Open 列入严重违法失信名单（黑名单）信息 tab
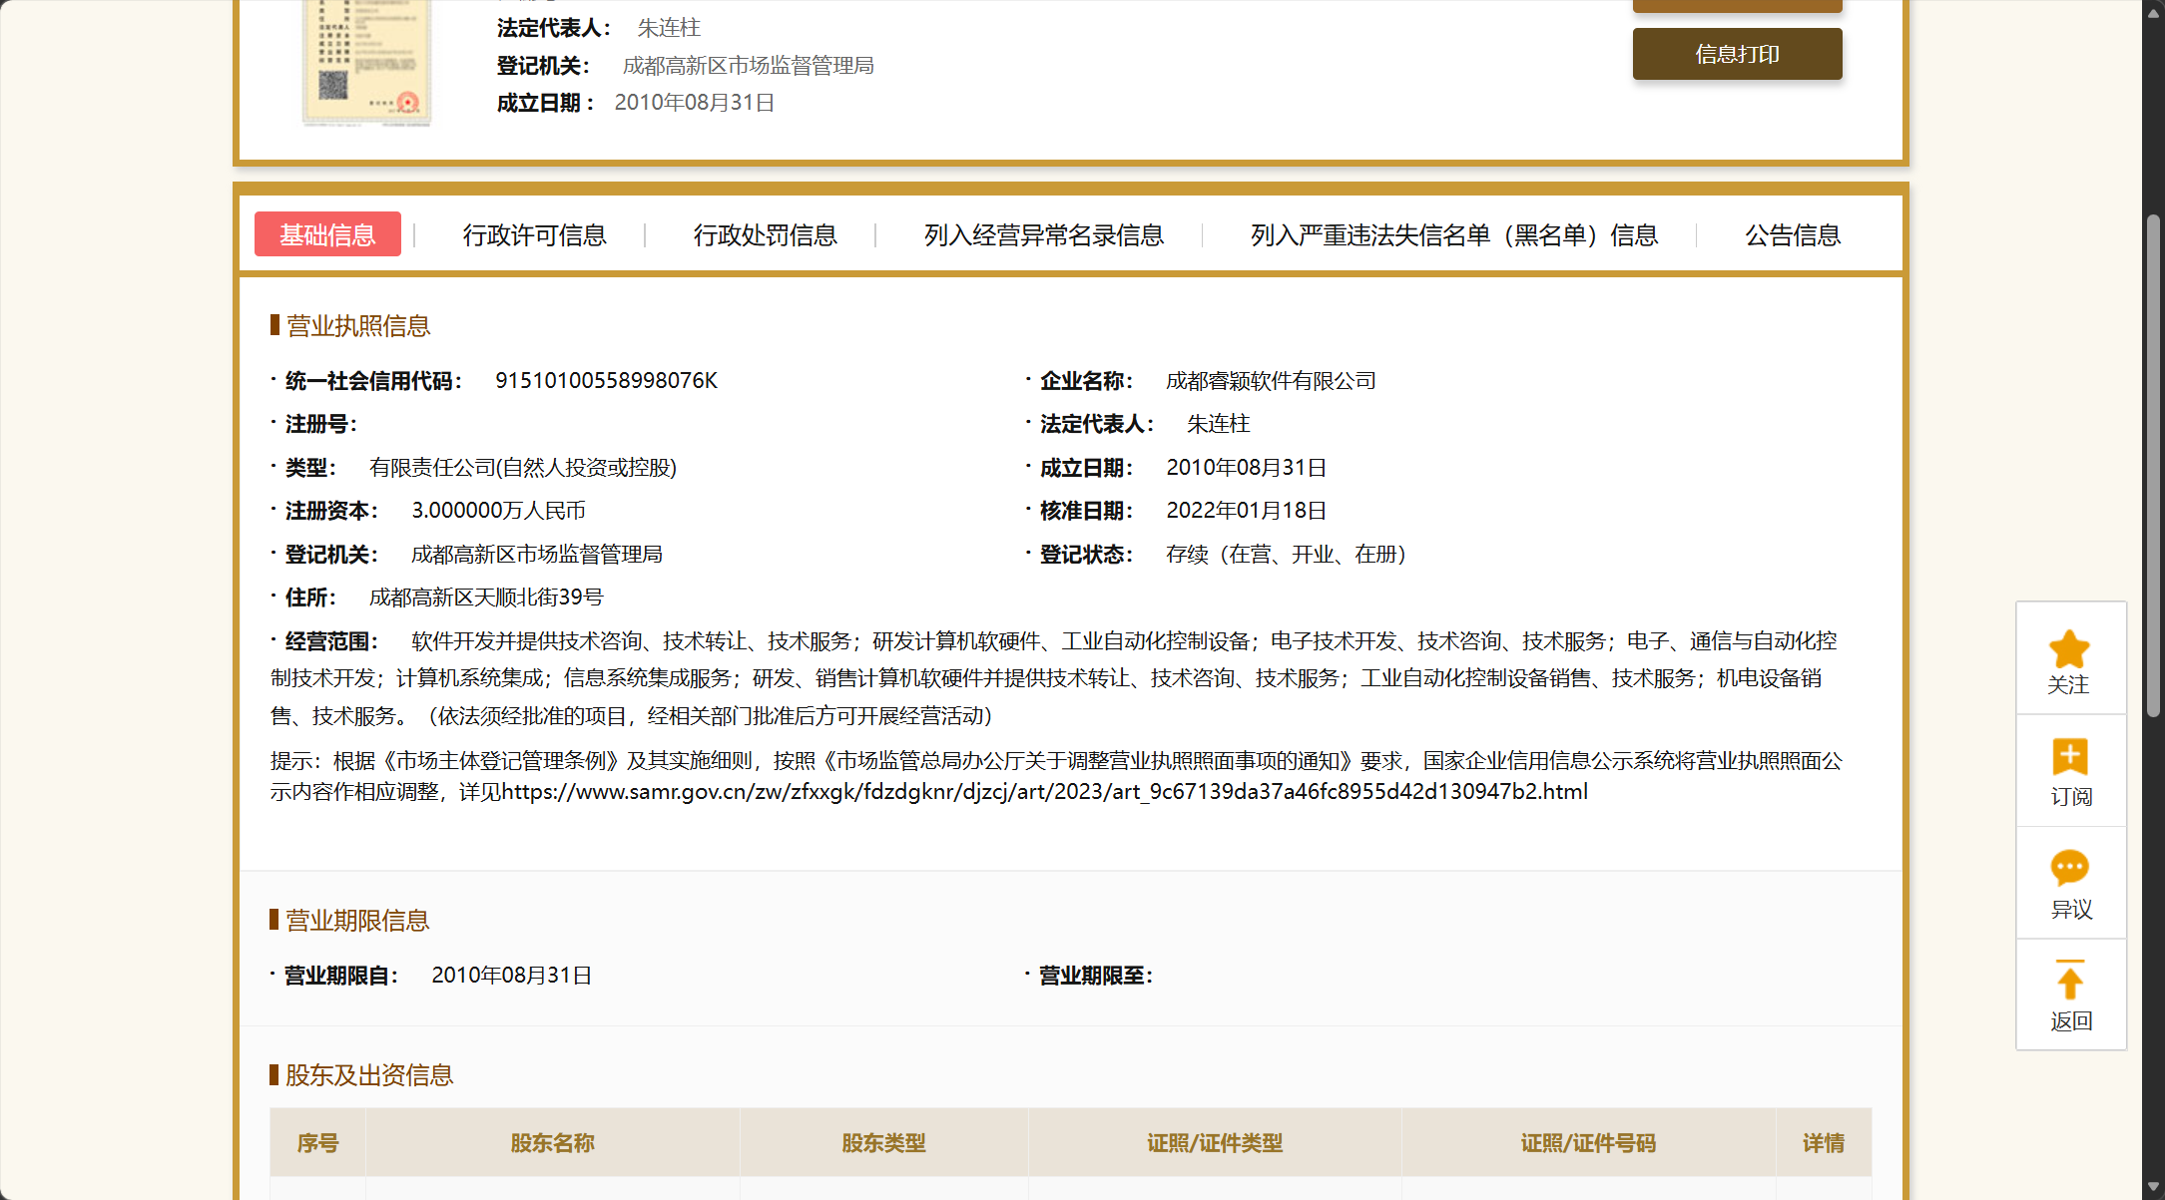Viewport: 2165px width, 1200px height. click(1453, 235)
